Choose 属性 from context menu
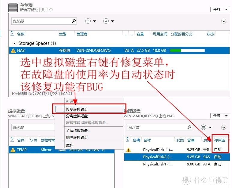The width and height of the screenshot is (232, 188). (x=89, y=146)
